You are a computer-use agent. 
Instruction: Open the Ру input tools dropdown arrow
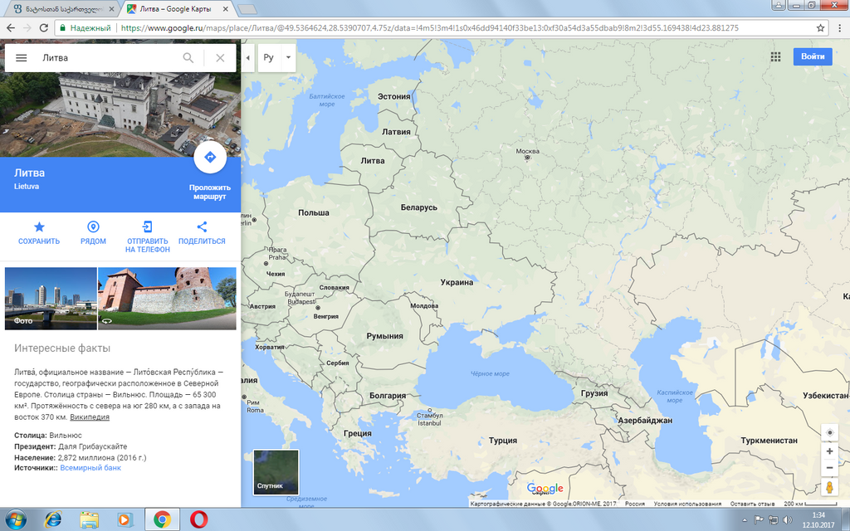(288, 57)
